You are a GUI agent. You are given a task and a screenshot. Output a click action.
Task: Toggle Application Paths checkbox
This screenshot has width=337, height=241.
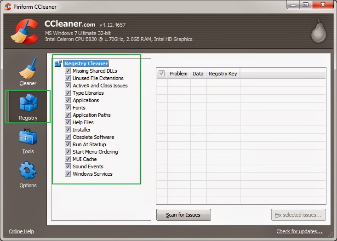[68, 115]
